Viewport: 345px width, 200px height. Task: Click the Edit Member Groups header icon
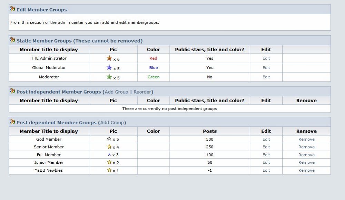13,9
